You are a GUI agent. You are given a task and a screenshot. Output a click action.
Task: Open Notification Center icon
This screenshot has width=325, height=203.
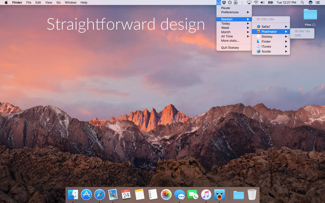[x=318, y=2]
